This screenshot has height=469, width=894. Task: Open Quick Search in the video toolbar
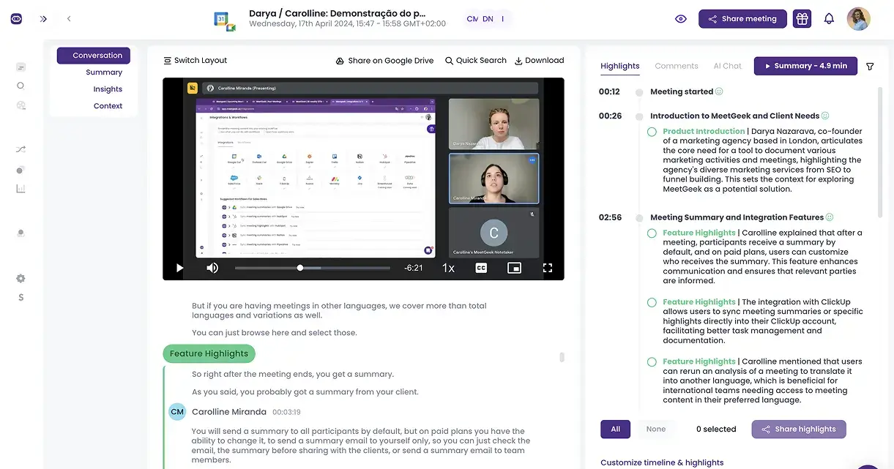coord(475,60)
